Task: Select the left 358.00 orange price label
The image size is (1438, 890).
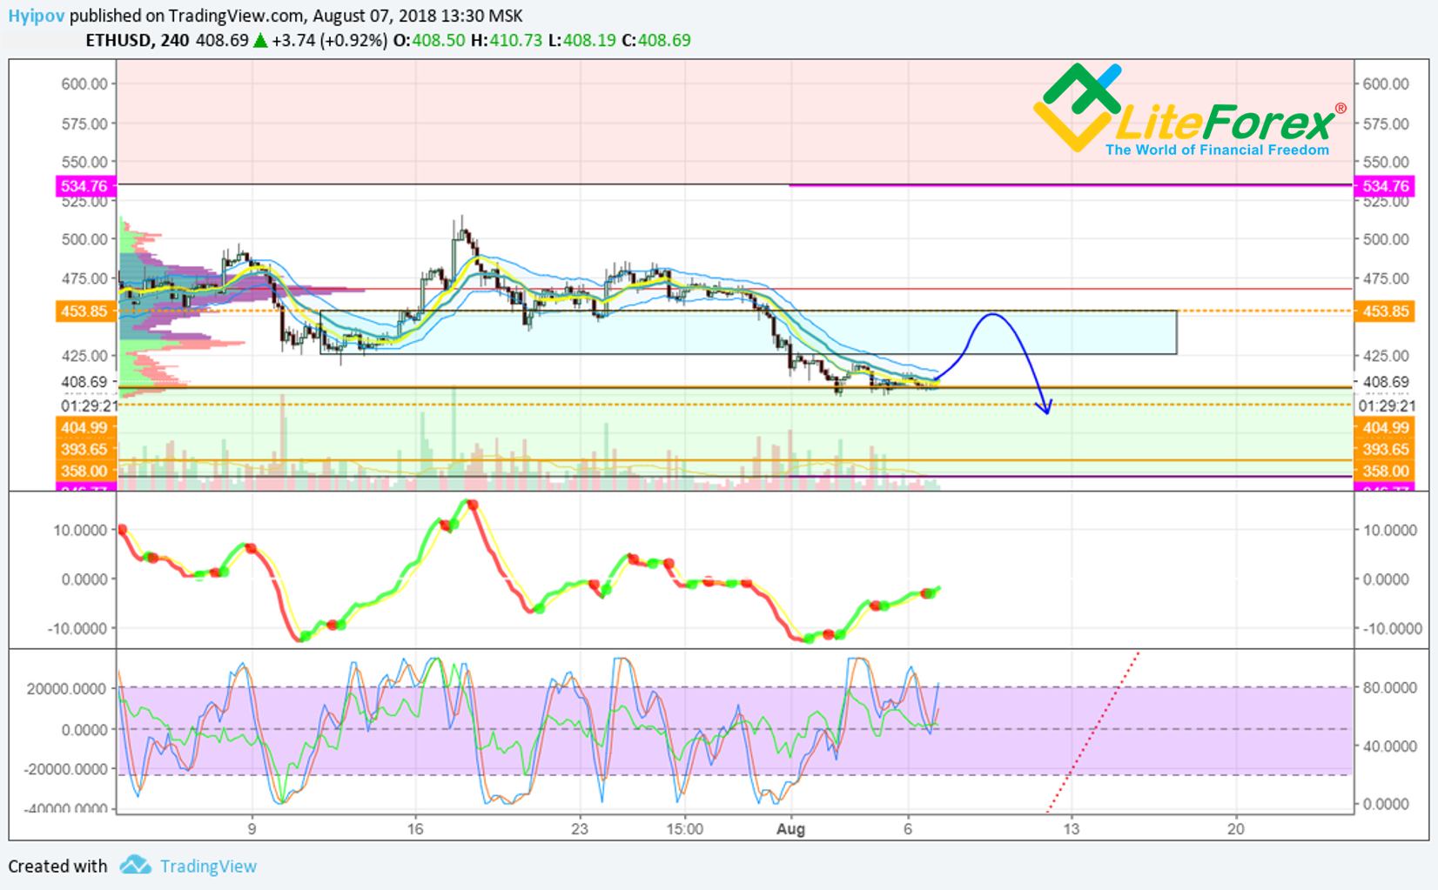Action: 84,471
